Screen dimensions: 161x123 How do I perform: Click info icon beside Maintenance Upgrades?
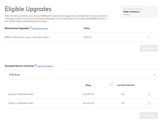tap(31, 28)
